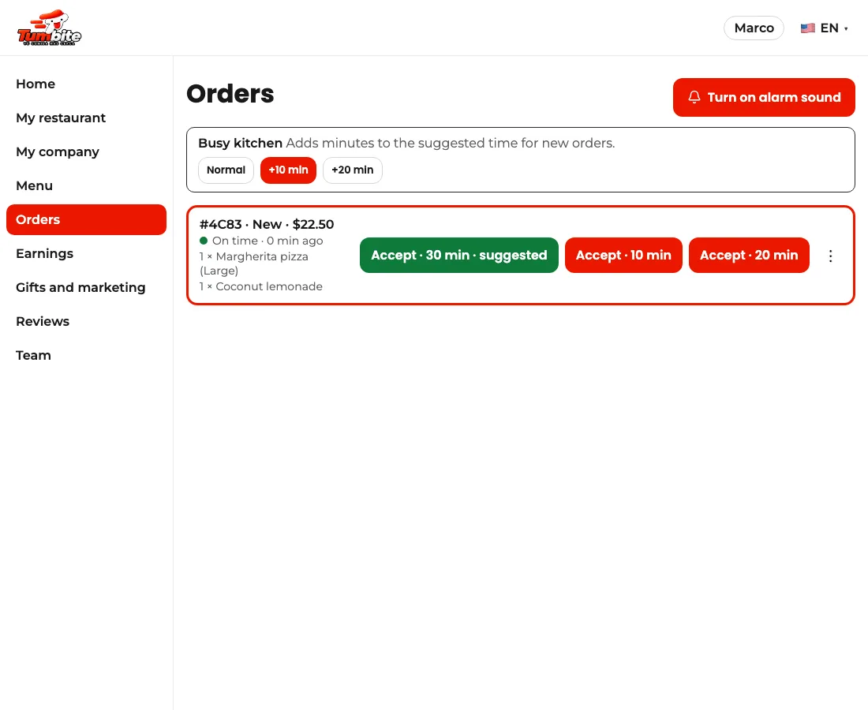
Task: Click the 'On time · 0 min ago' status
Action: [261, 241]
